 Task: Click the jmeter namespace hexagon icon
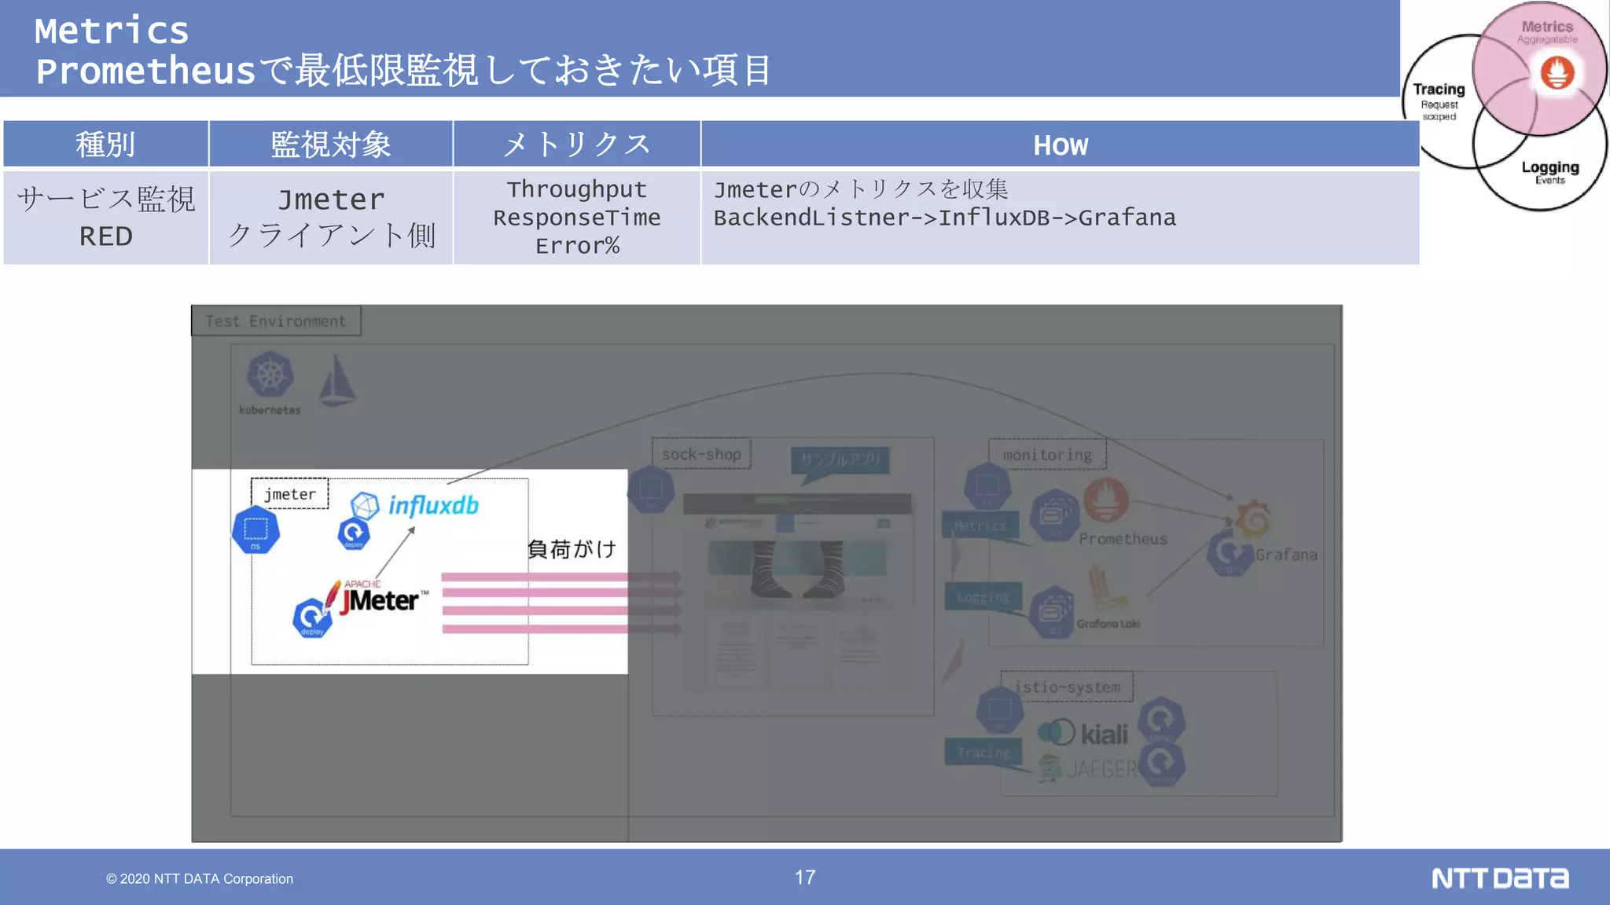[255, 529]
